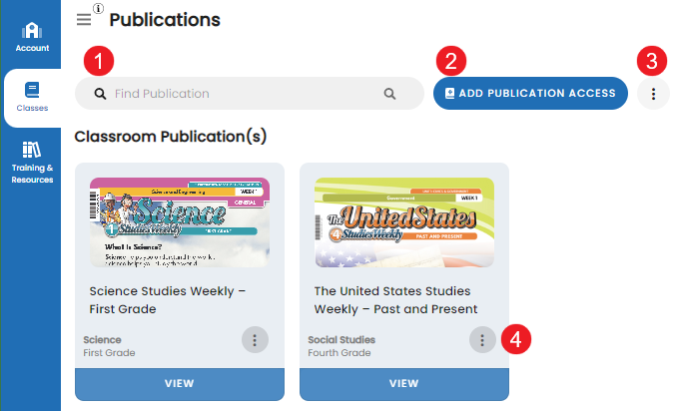View United States Studies Weekly publication

[x=404, y=384]
